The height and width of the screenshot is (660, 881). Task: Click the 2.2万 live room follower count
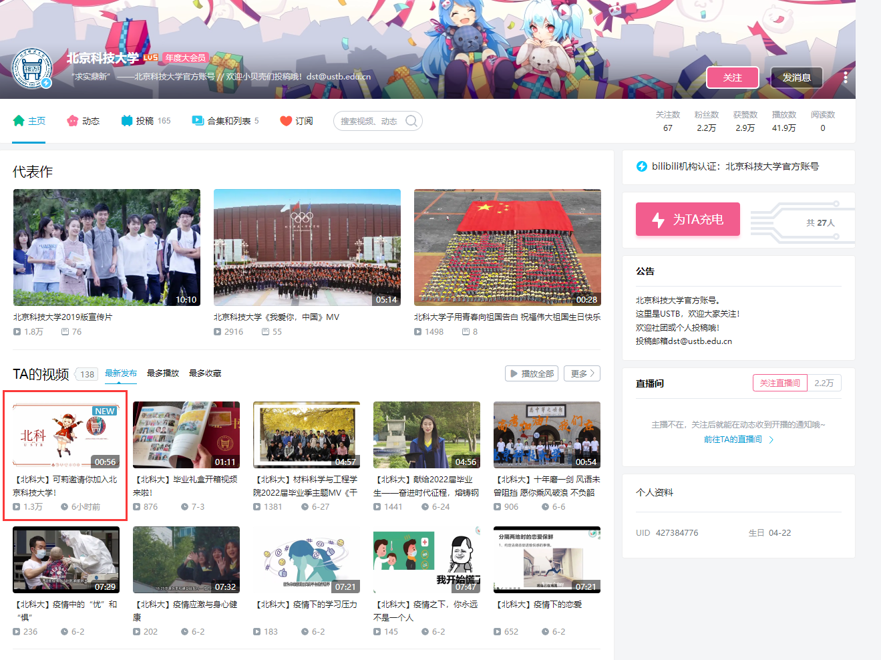tap(824, 383)
